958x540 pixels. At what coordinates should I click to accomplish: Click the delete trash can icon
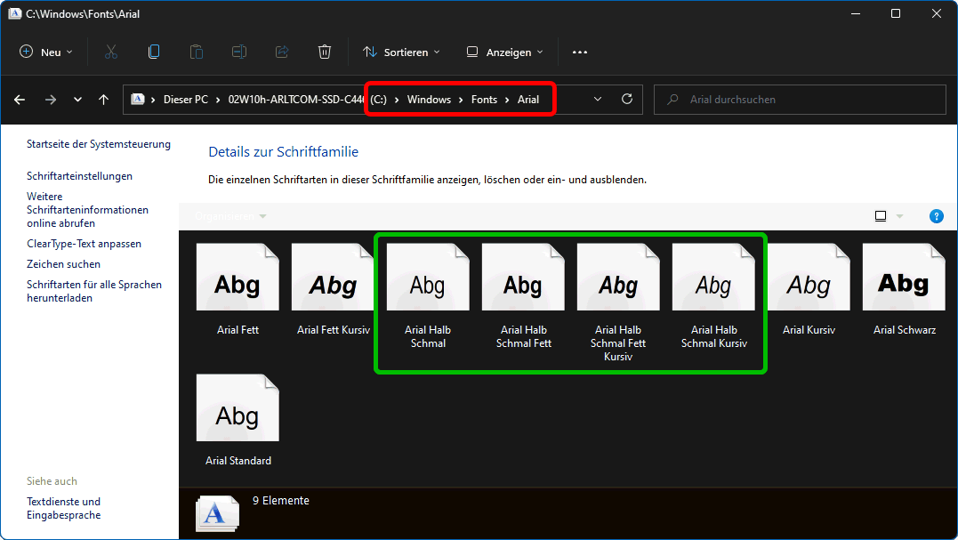pos(325,52)
